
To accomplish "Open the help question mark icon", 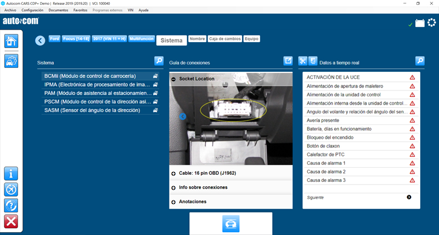I will (x=11, y=205).
